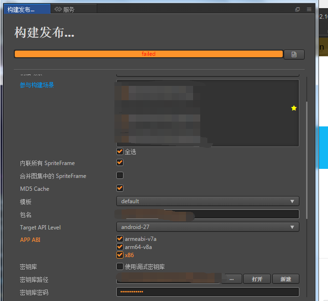Open Target API Level android-27 dropdown
The image size is (328, 301).
coord(208,227)
